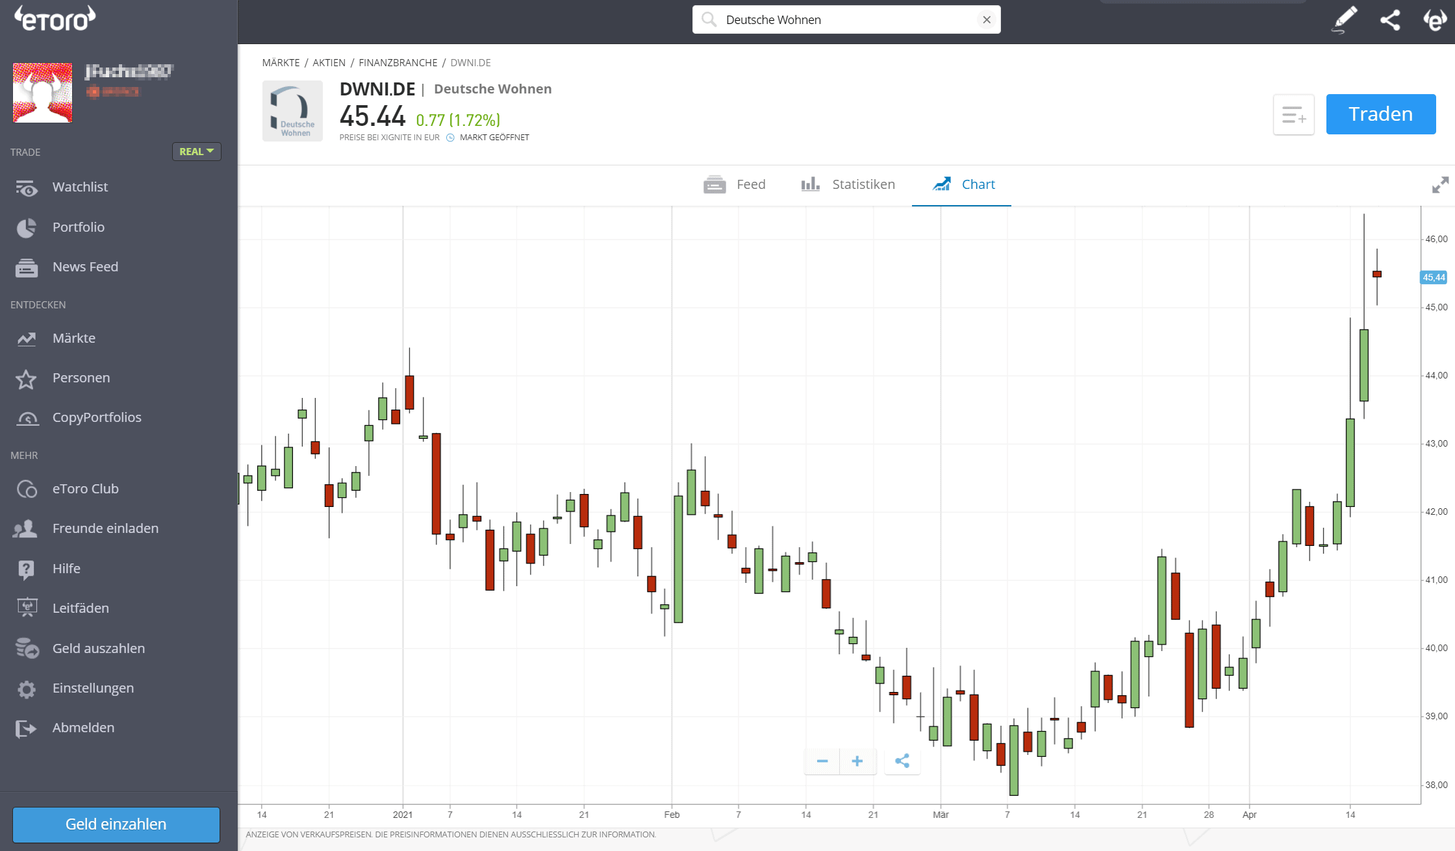Click the eToro bull logo icon top right
Image resolution: width=1455 pixels, height=851 pixels.
[x=1435, y=19]
